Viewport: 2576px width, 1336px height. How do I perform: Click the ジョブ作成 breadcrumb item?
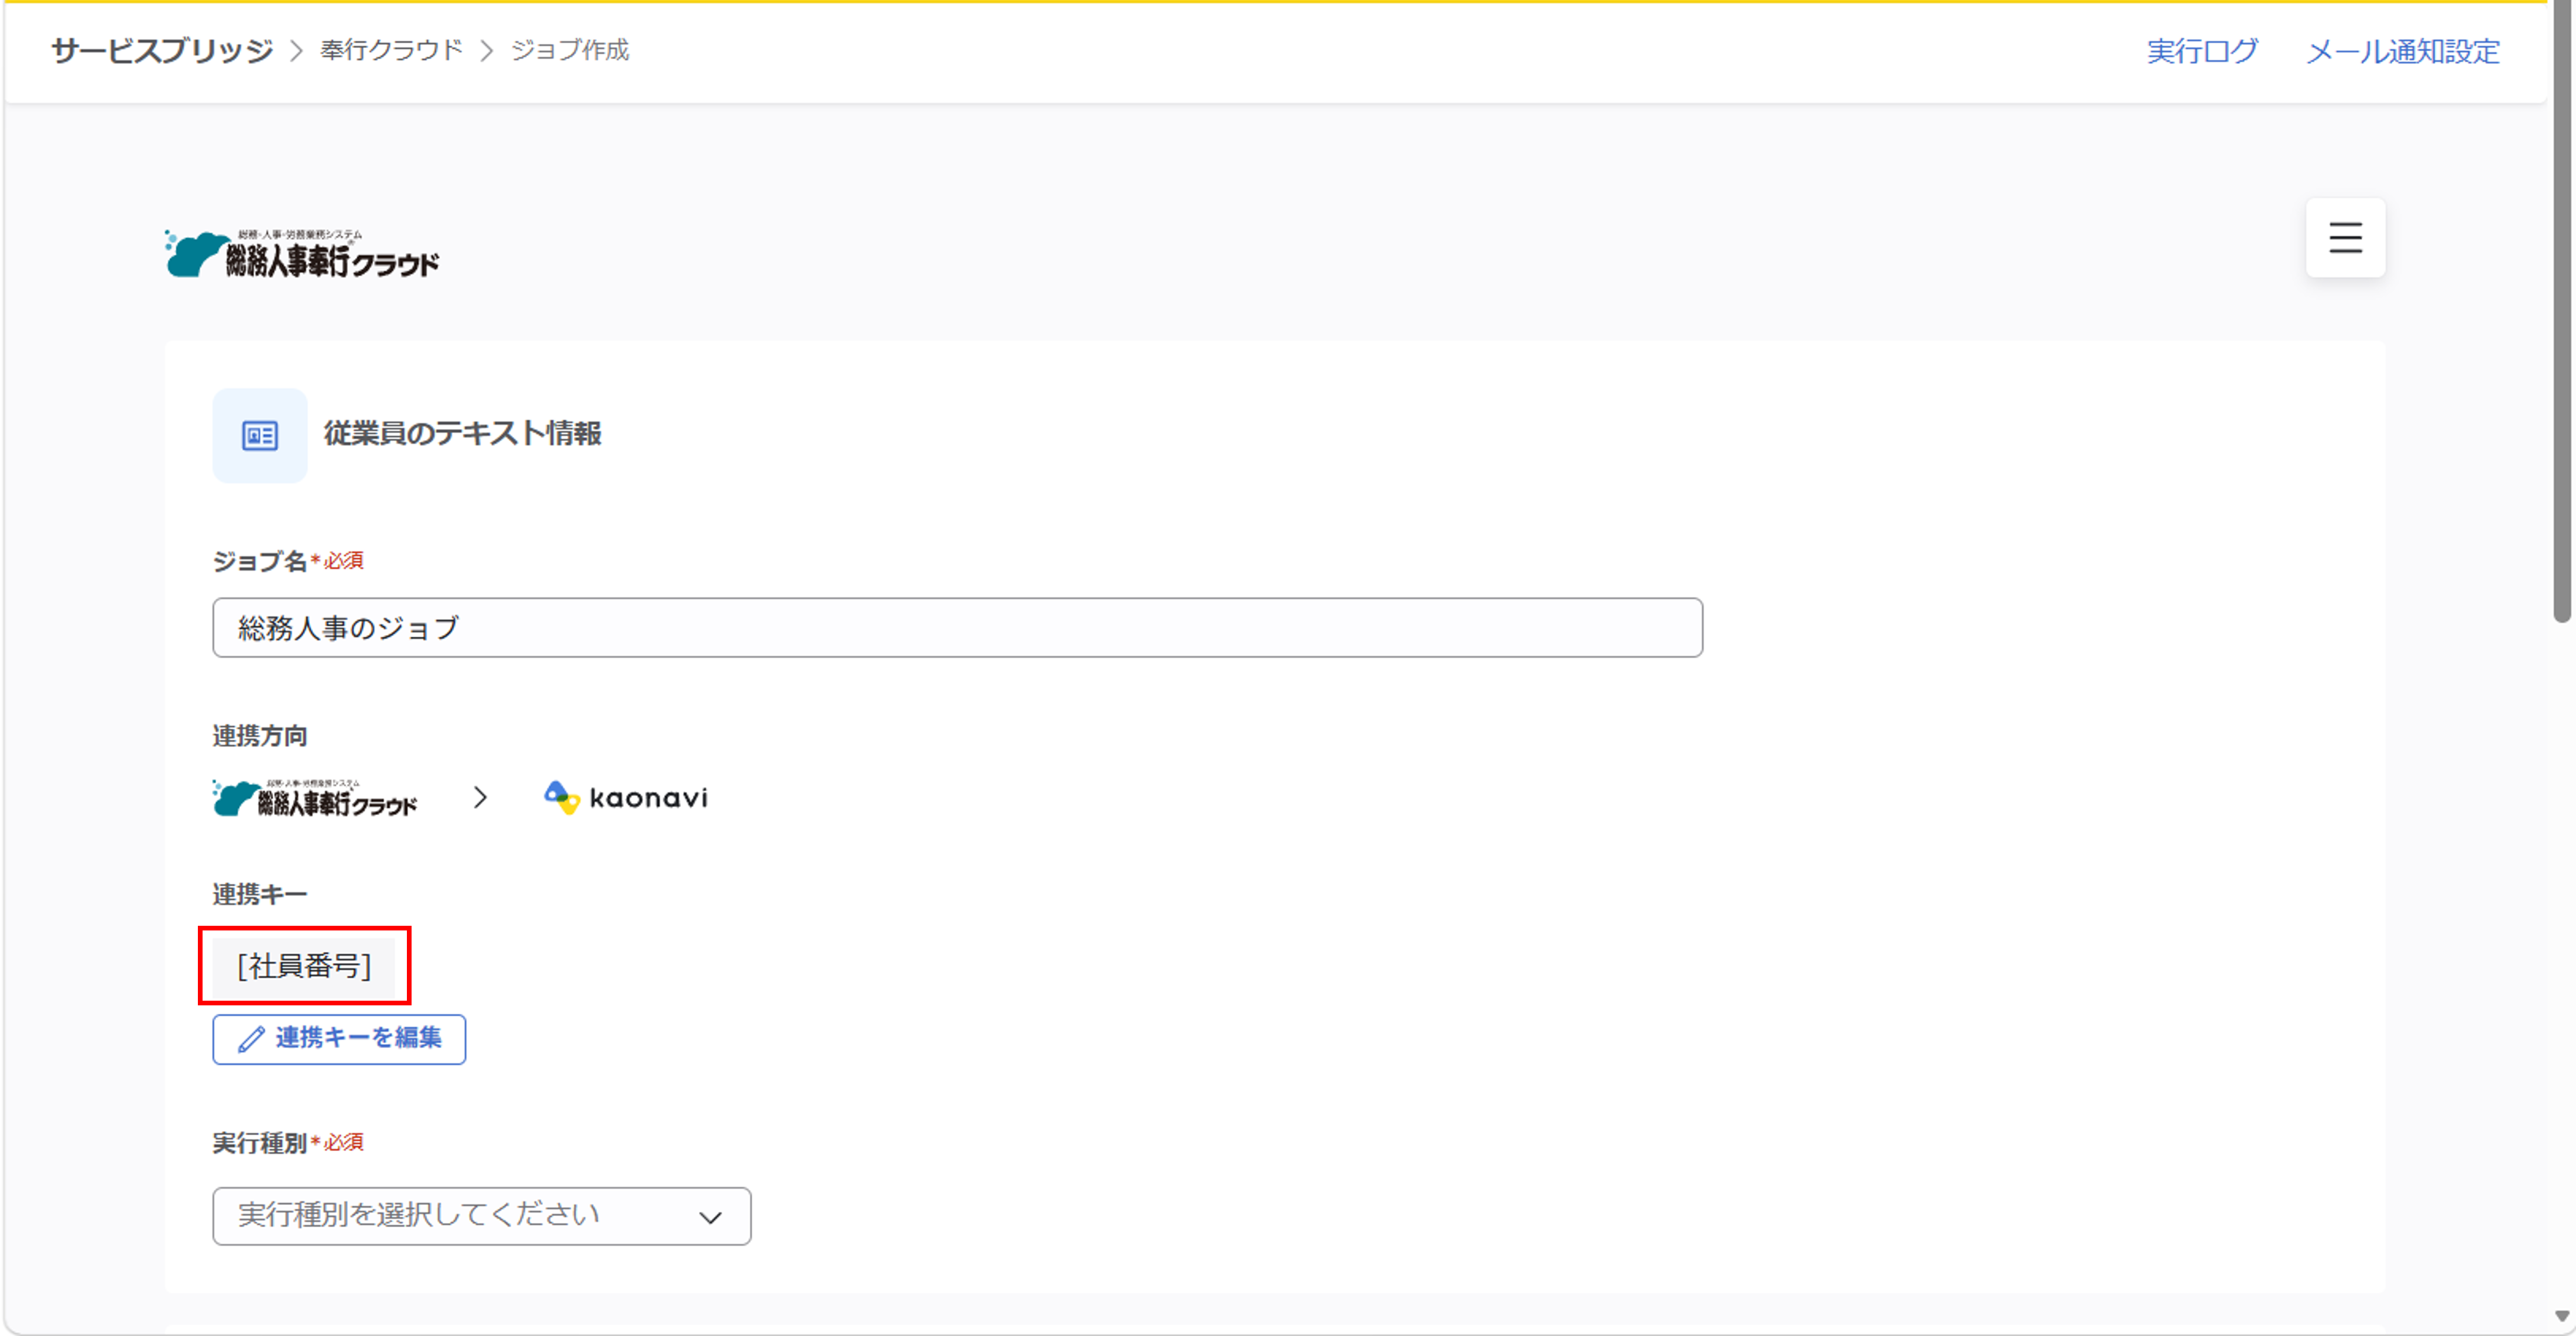pos(570,50)
